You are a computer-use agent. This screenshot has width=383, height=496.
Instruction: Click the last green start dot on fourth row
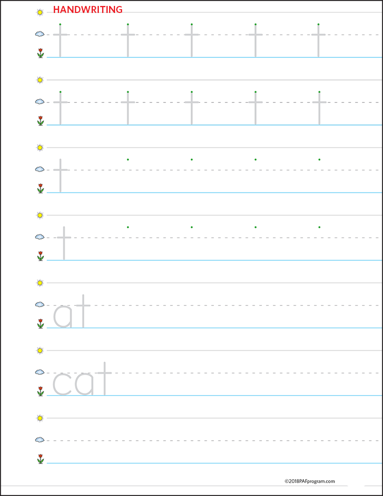[x=319, y=227]
